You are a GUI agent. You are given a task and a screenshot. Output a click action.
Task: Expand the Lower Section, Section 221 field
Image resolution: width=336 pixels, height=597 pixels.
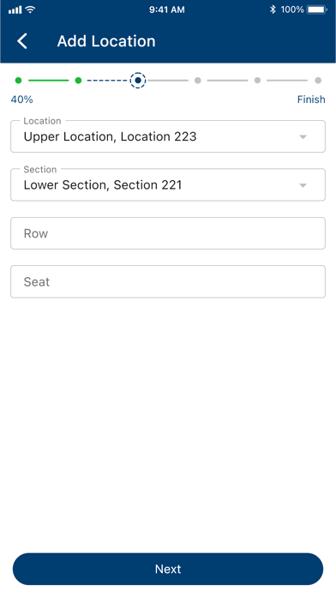click(168, 184)
